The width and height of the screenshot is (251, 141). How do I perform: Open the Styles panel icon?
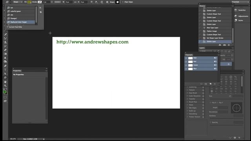pyautogui.click(x=236, y=20)
